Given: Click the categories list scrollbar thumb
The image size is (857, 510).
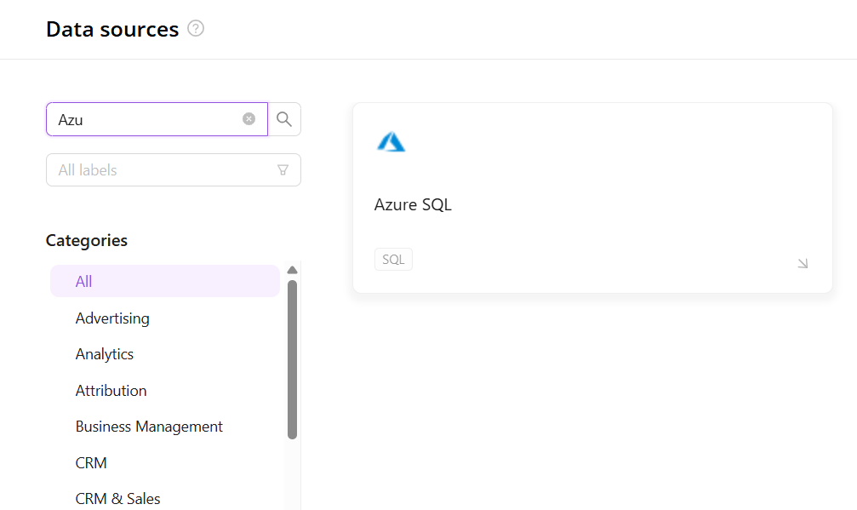Looking at the screenshot, I should click(292, 358).
